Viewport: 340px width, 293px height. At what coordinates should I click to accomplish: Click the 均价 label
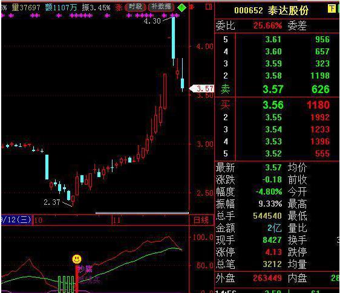(297, 167)
